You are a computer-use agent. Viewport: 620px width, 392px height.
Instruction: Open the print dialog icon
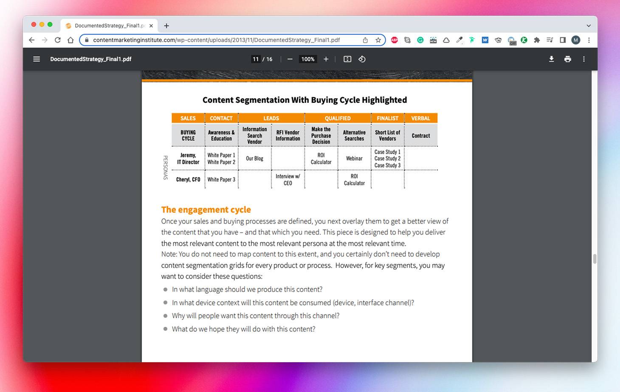point(568,59)
